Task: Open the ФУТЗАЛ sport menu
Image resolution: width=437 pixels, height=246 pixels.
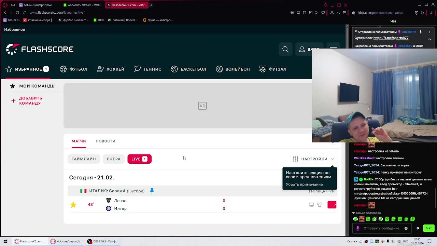Action: click(273, 69)
